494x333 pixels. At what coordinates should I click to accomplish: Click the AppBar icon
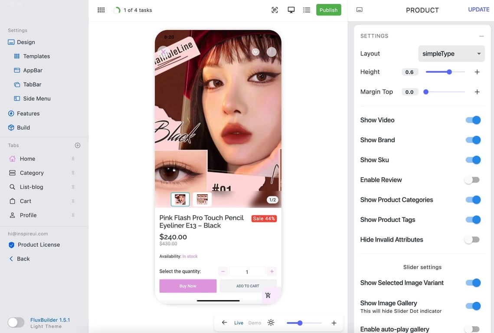point(17,70)
